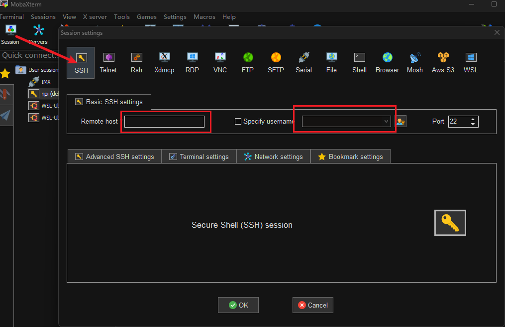Viewport: 505px width, 327px height.
Task: Pick the VNC session type
Action: 220,63
